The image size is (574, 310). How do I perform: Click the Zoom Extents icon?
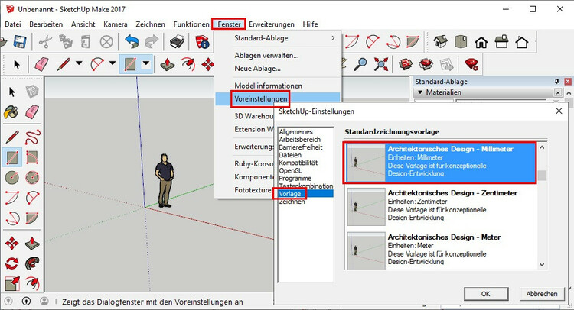380,64
